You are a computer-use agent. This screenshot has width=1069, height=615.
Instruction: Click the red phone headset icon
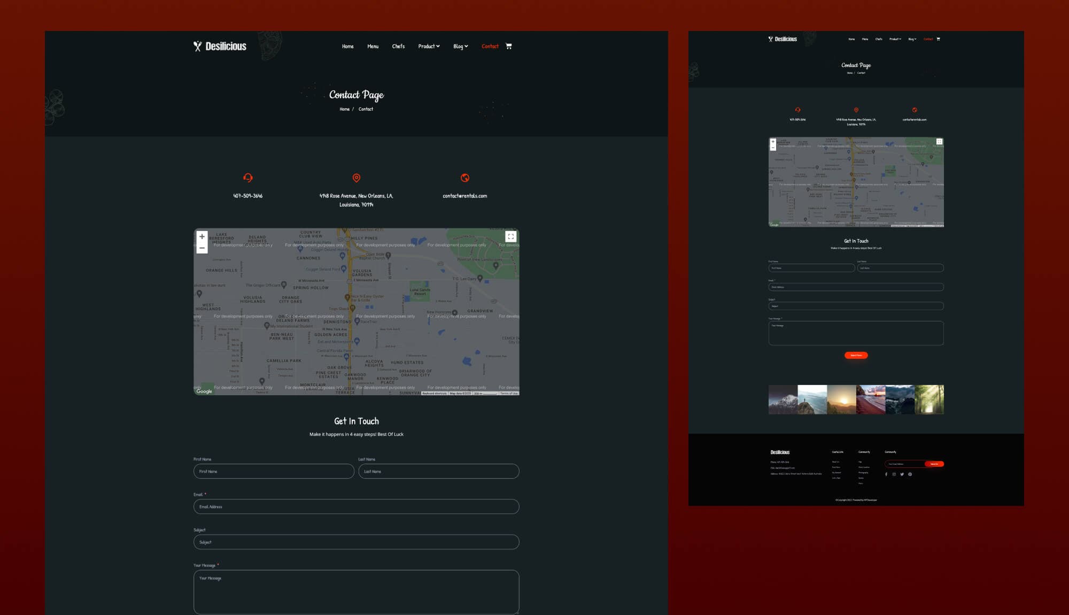click(x=247, y=178)
